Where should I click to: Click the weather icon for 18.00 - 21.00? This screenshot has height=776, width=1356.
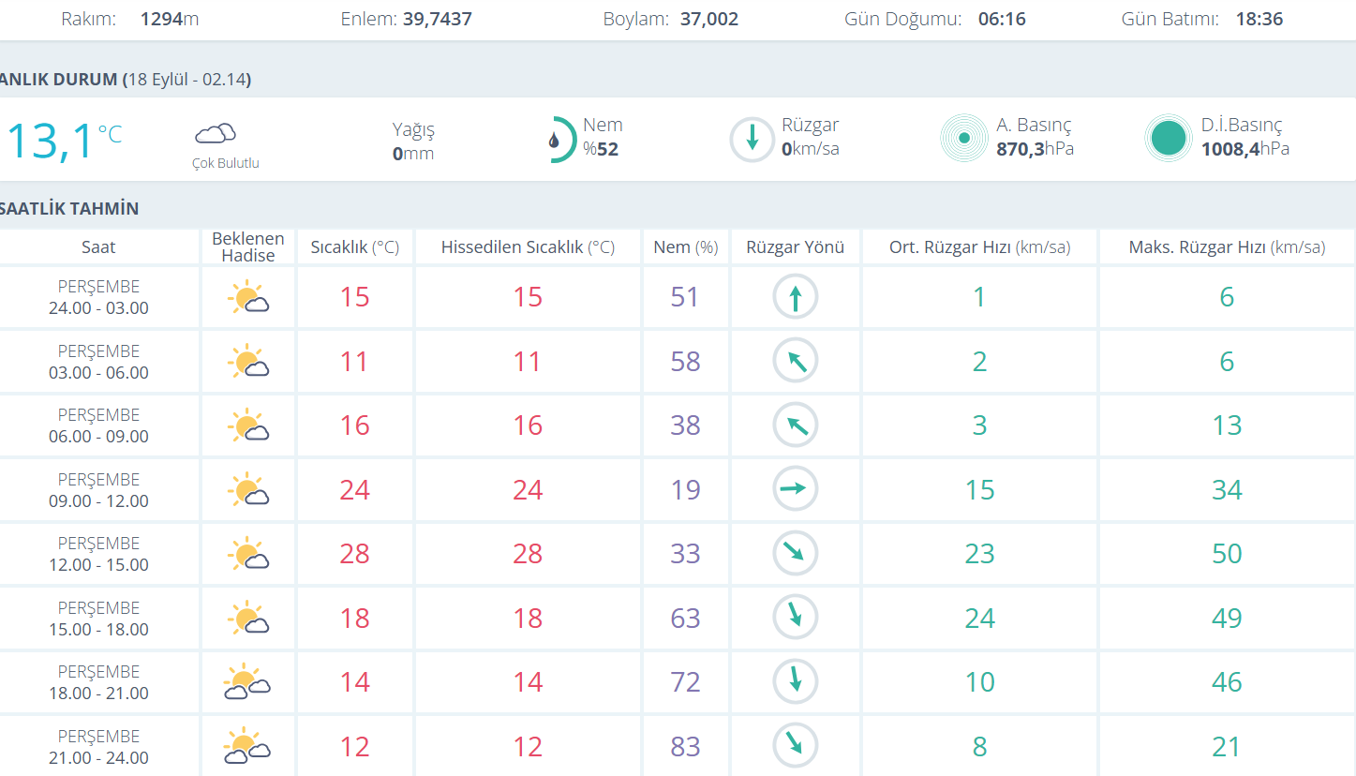(x=247, y=682)
